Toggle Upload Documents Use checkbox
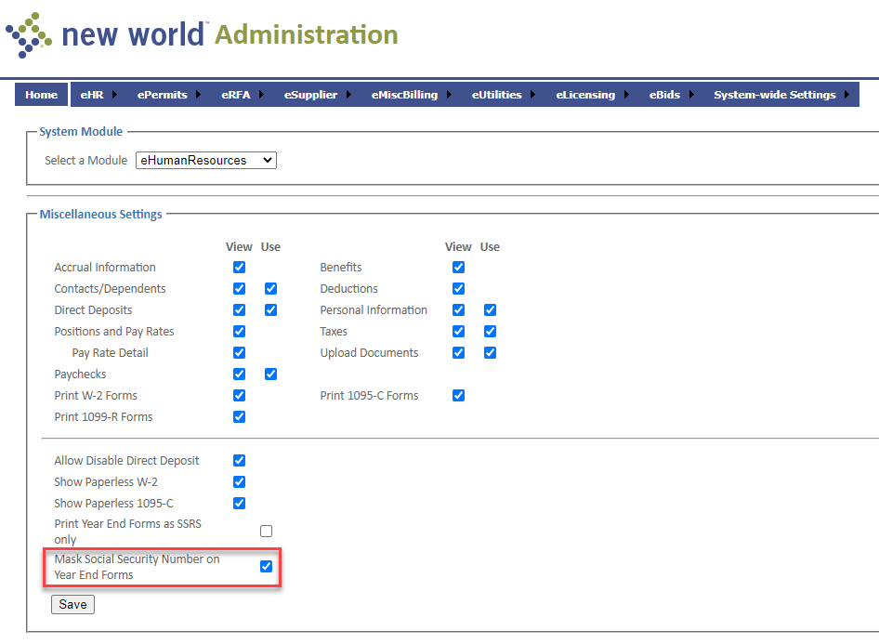This screenshot has height=644, width=879. point(490,353)
